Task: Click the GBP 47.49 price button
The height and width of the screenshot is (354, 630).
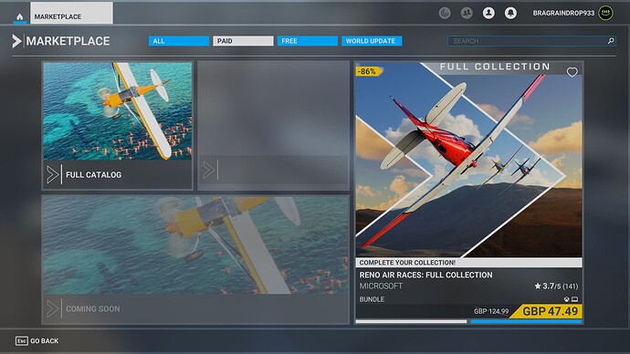Action: pos(546,311)
